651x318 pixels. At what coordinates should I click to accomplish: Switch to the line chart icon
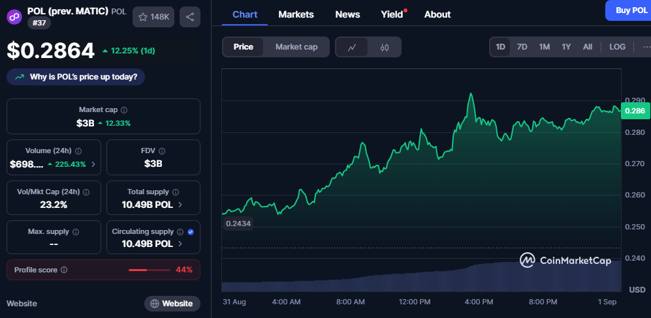pyautogui.click(x=352, y=47)
